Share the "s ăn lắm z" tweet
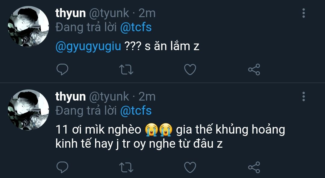The height and width of the screenshot is (178, 325). tap(254, 70)
